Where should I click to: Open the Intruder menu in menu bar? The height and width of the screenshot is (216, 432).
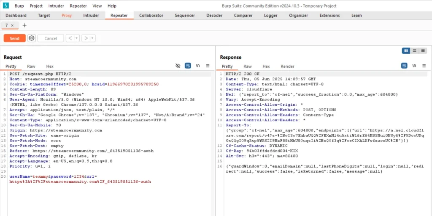coord(56,6)
